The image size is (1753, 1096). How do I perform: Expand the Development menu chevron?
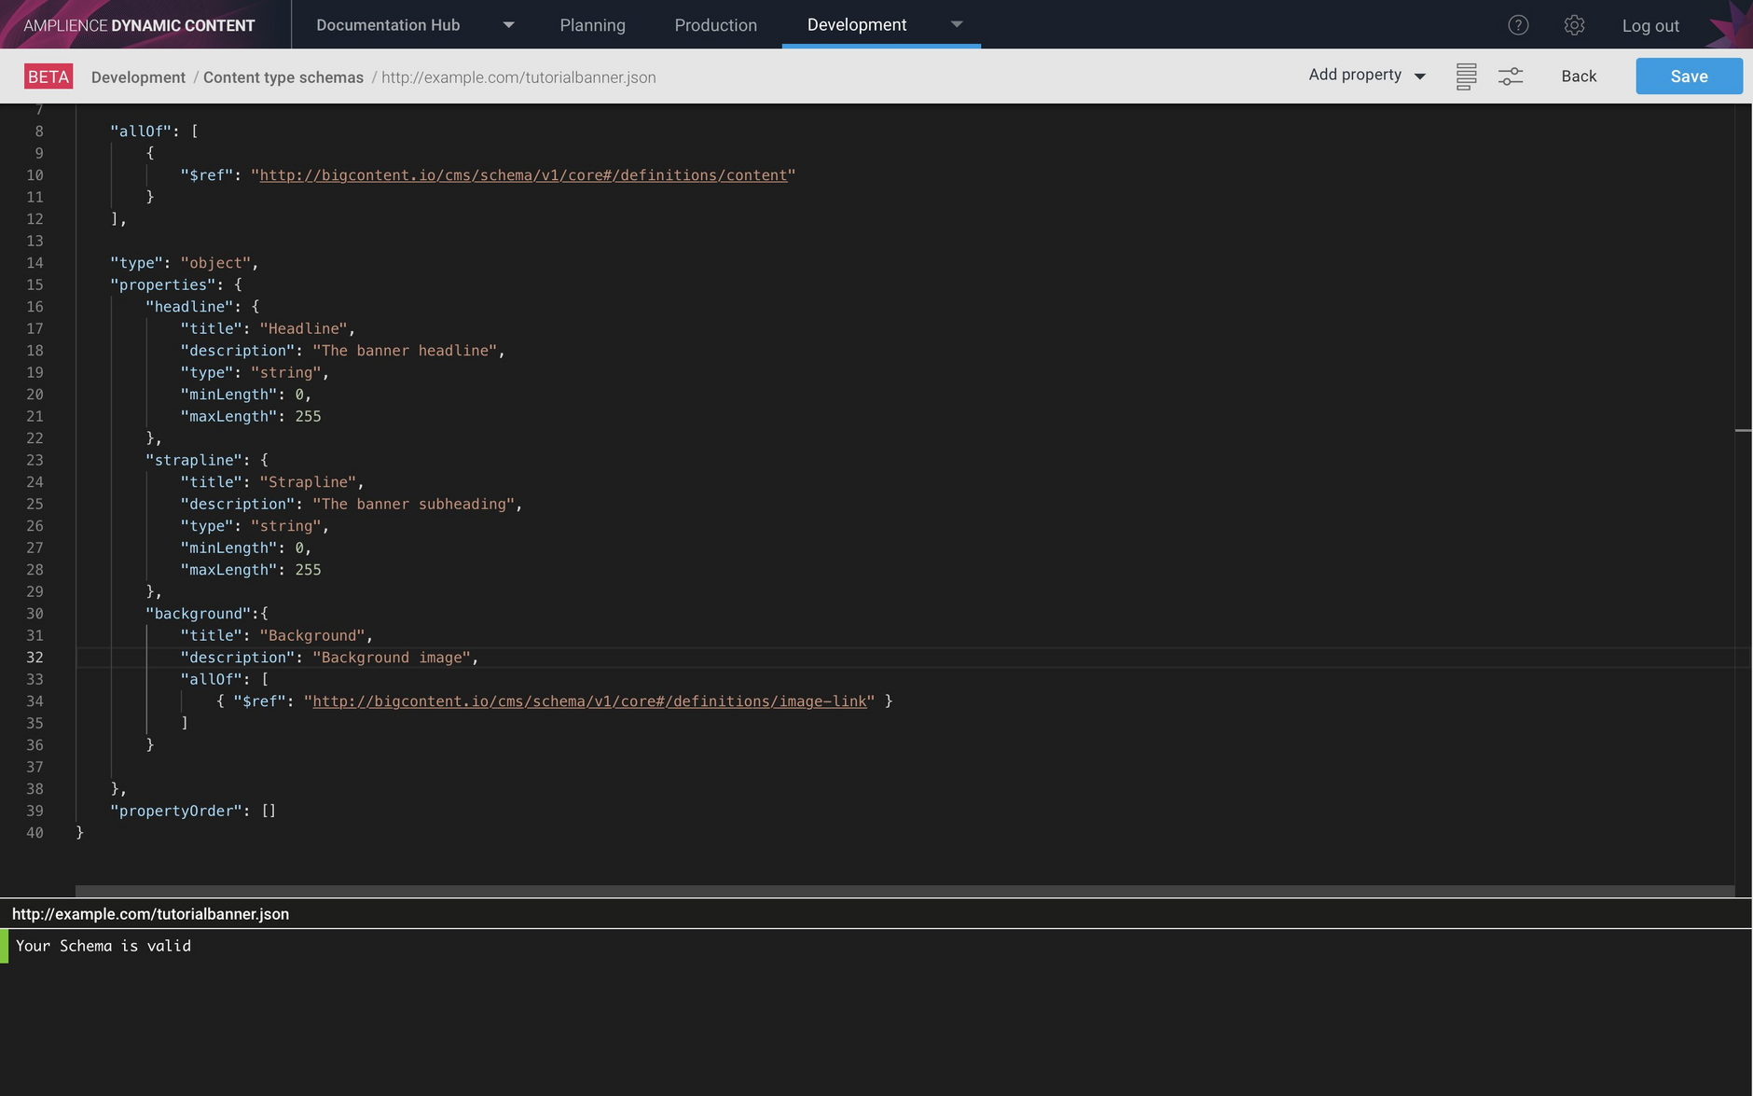(959, 25)
